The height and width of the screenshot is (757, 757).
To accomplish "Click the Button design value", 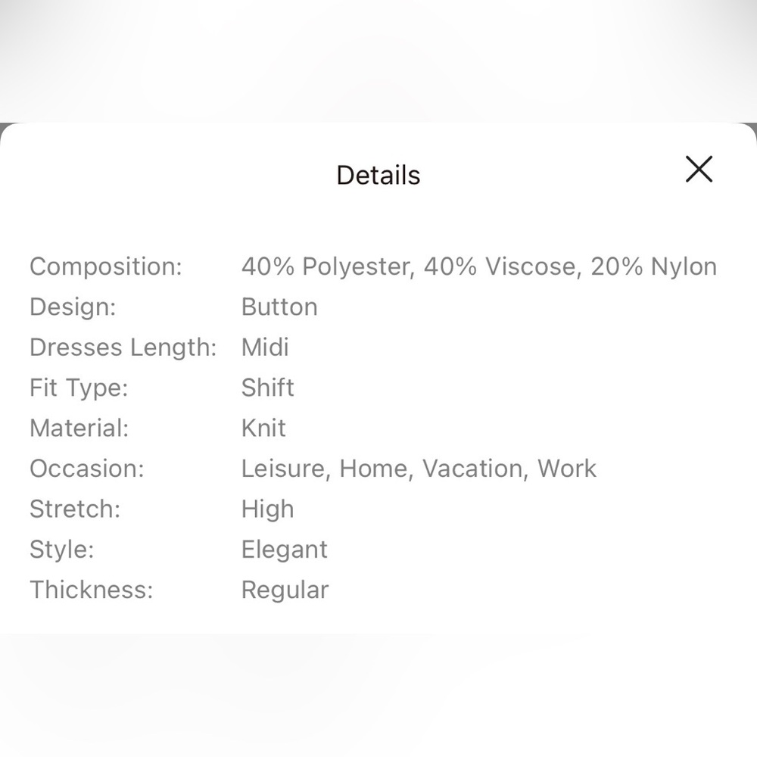I will 279,307.
